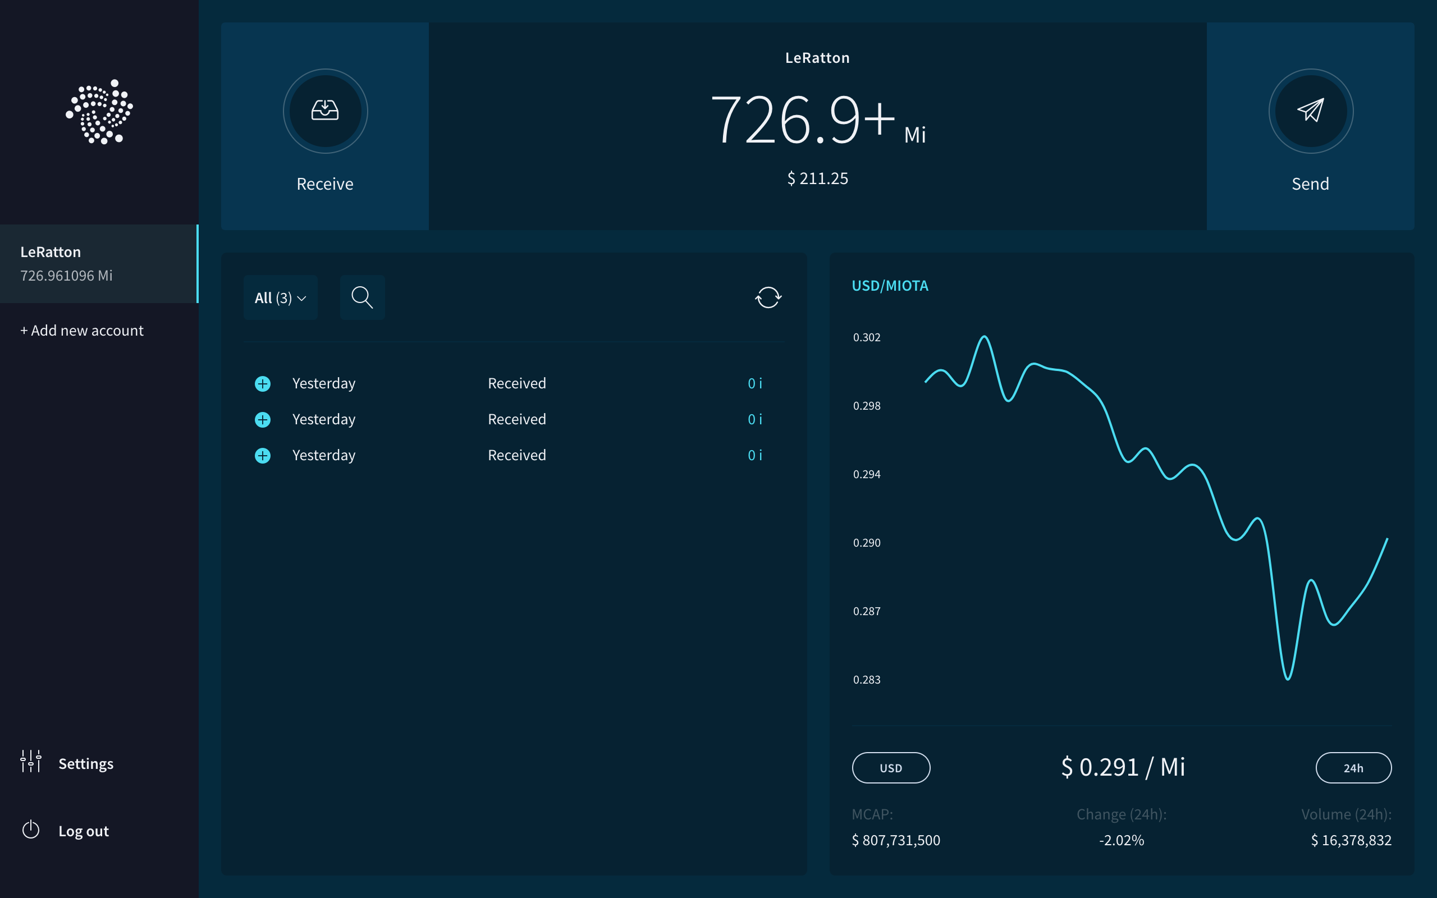Click the Add new account link

coord(82,330)
